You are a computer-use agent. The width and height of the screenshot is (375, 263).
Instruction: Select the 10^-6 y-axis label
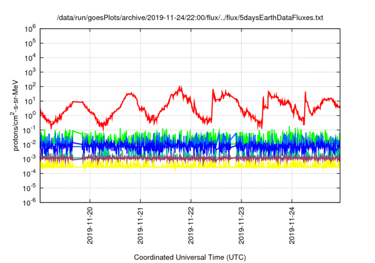(30, 203)
